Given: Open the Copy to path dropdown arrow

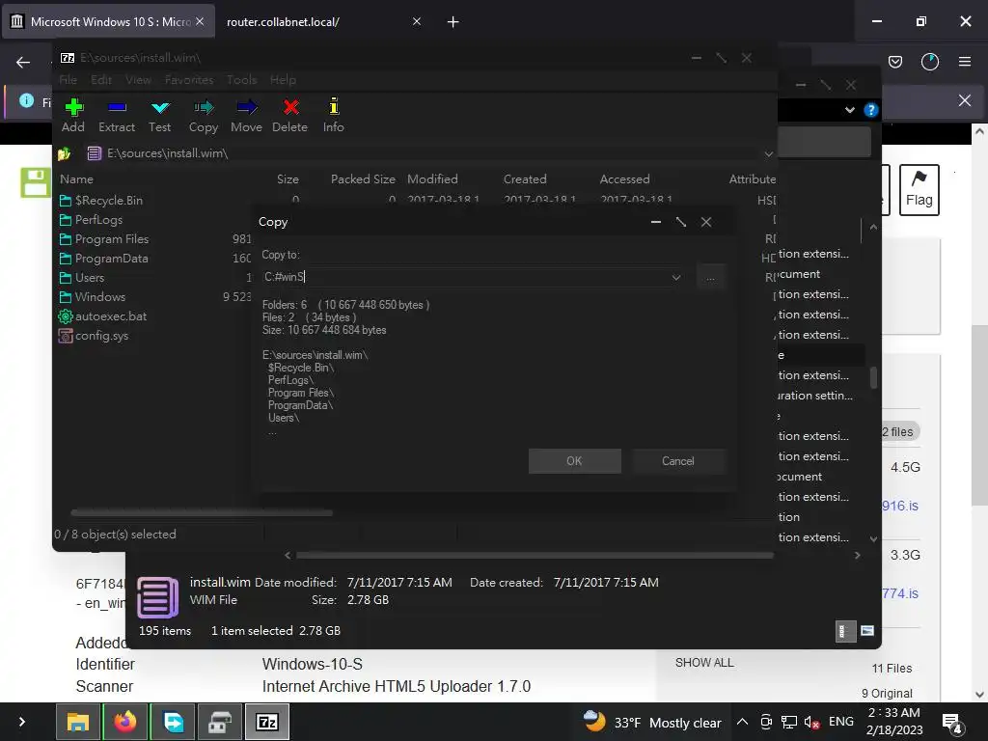Looking at the screenshot, I should coord(676,277).
